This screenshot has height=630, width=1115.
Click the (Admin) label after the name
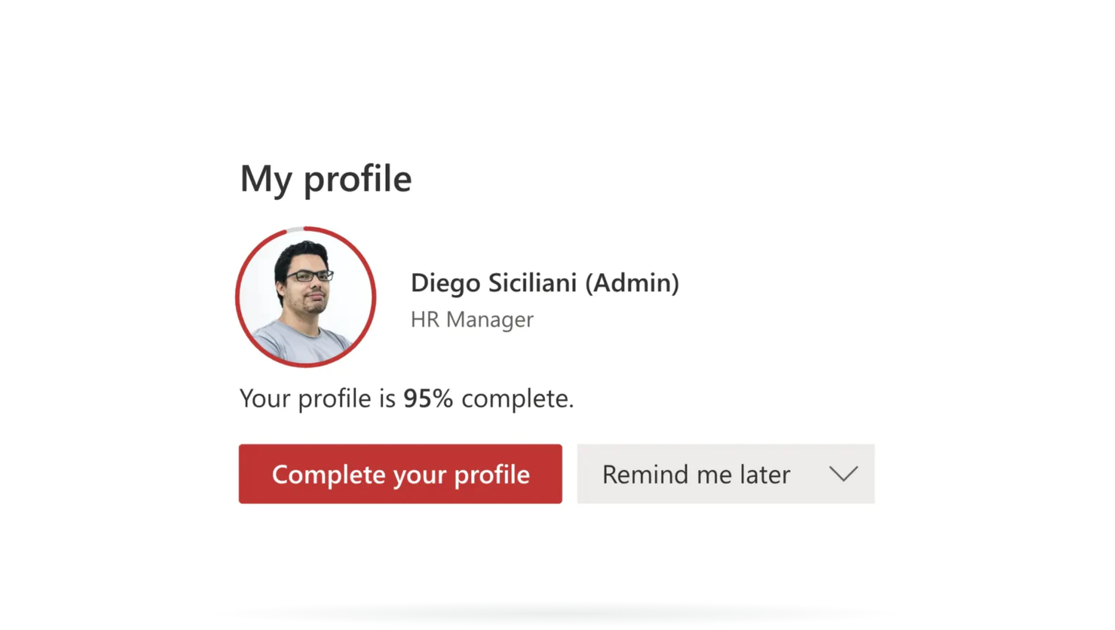632,283
